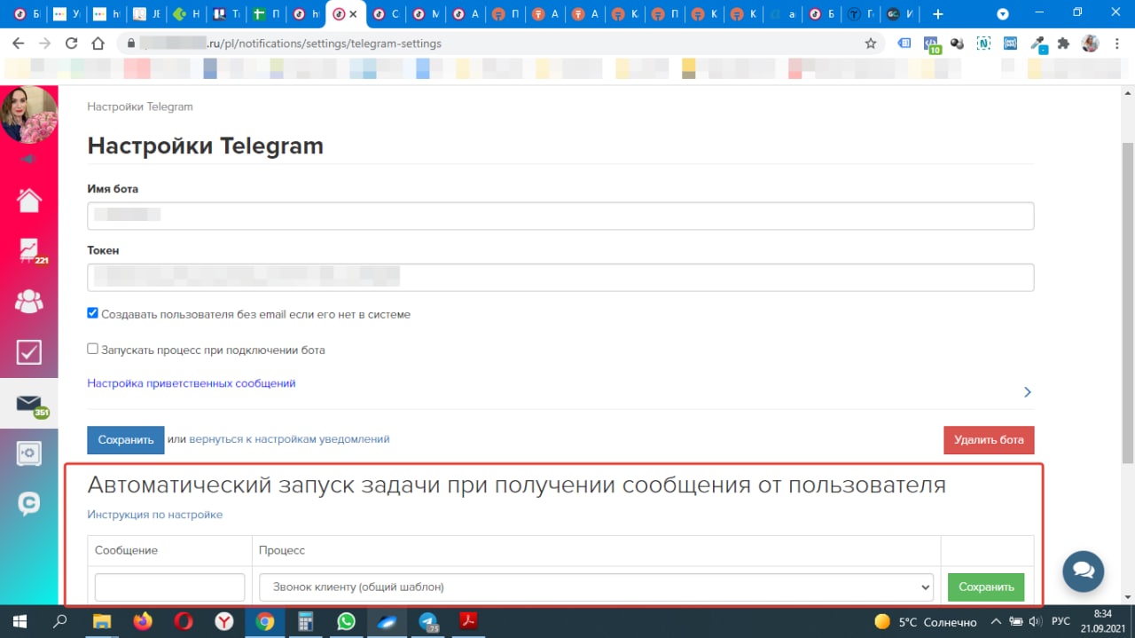Open the floating support chat bubble
Image resolution: width=1135 pixels, height=638 pixels.
tap(1083, 571)
